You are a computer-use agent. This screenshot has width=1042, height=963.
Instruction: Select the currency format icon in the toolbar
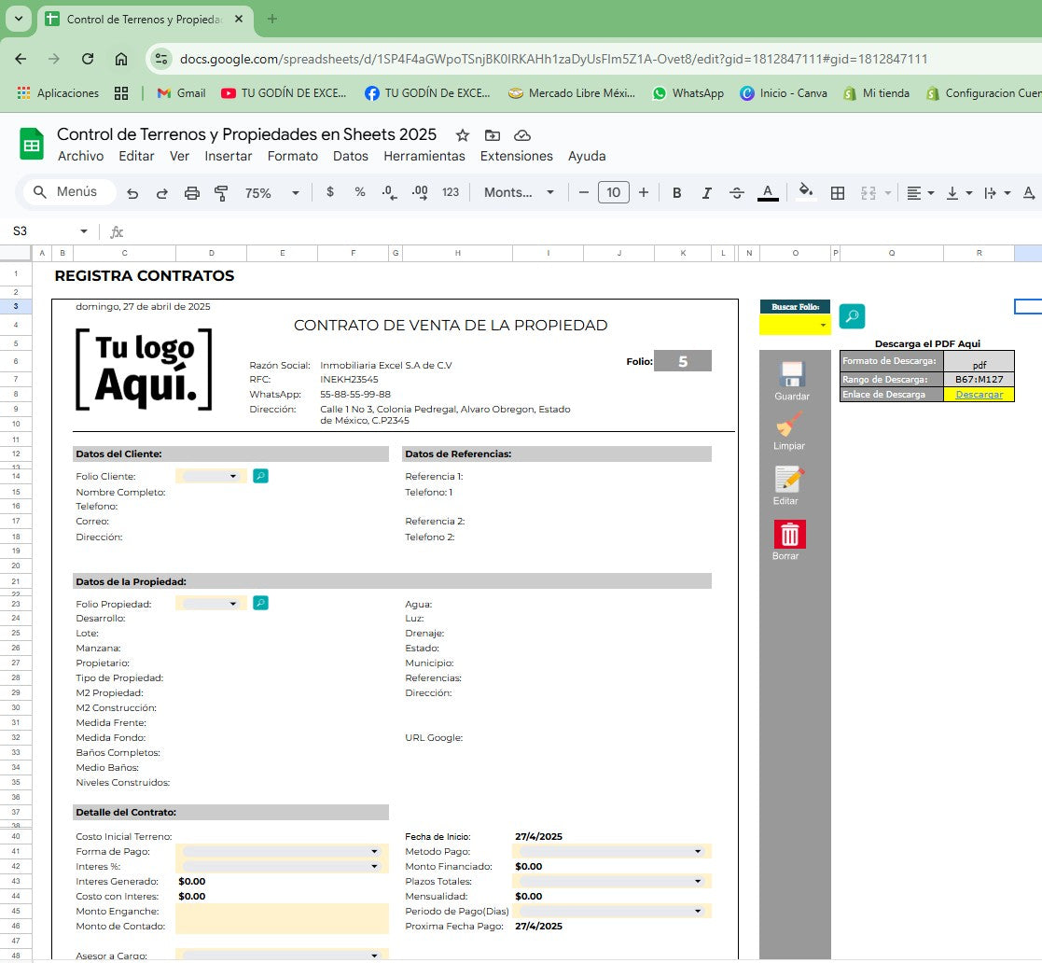click(x=328, y=192)
